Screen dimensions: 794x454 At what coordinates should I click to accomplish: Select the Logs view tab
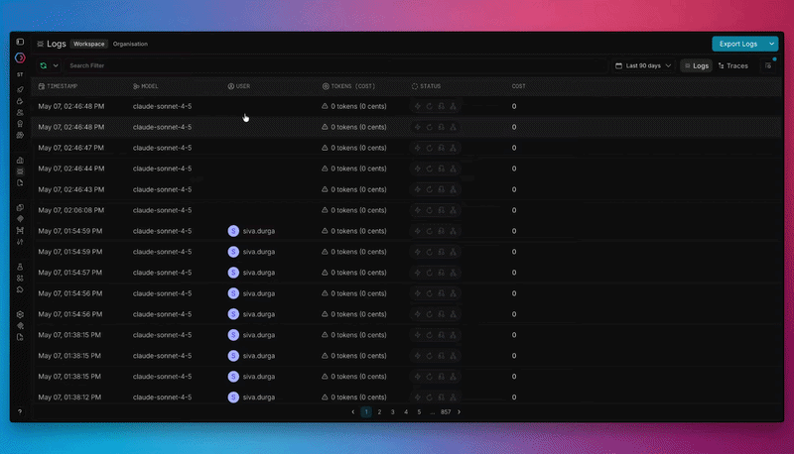[697, 65]
